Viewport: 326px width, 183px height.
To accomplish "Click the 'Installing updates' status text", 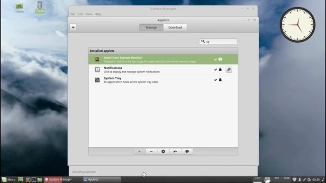I will pyautogui.click(x=84, y=172).
